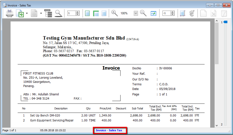Click the full screen view icon
Image resolution: width=233 pixels, height=135 pixels.
pos(153,13)
